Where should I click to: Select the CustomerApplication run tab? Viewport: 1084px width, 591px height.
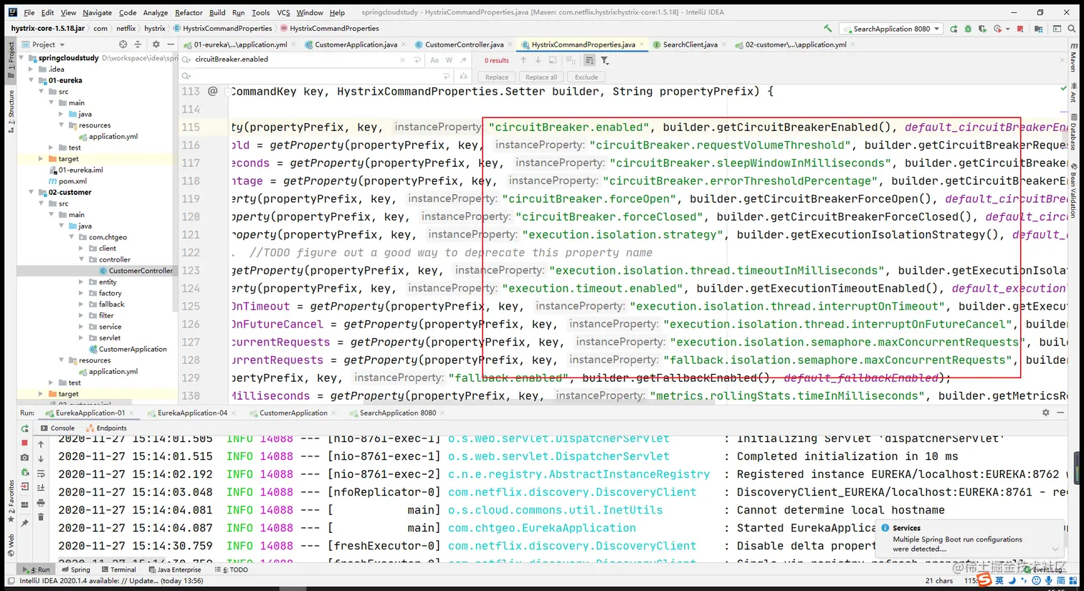[293, 413]
